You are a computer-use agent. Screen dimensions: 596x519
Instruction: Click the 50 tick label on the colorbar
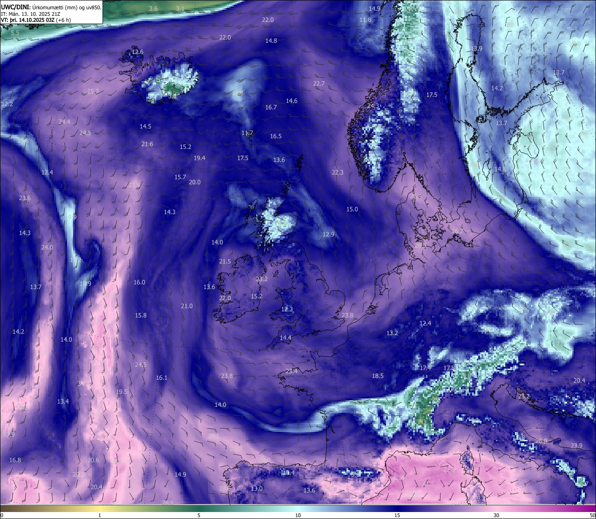(592, 515)
